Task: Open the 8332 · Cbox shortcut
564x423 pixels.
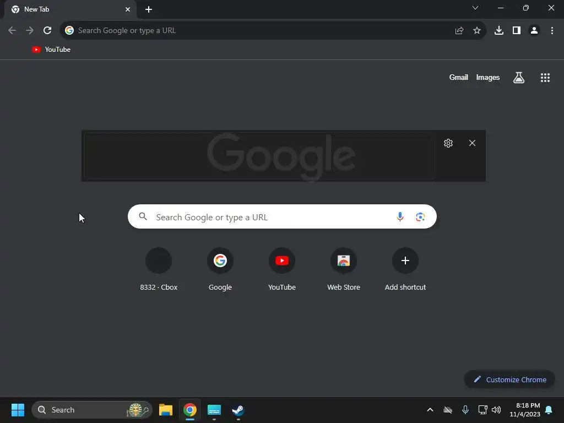Action: pyautogui.click(x=159, y=269)
